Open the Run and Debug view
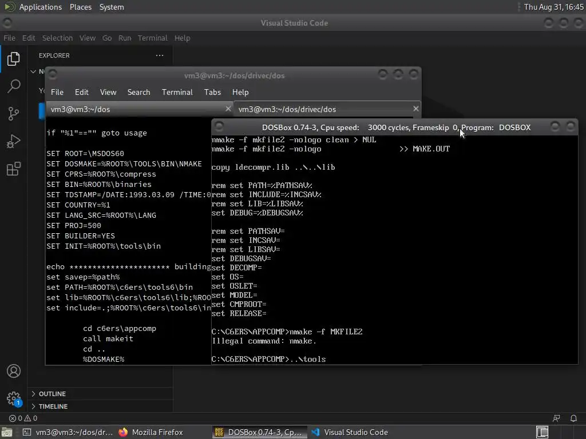586x439 pixels. coord(14,141)
